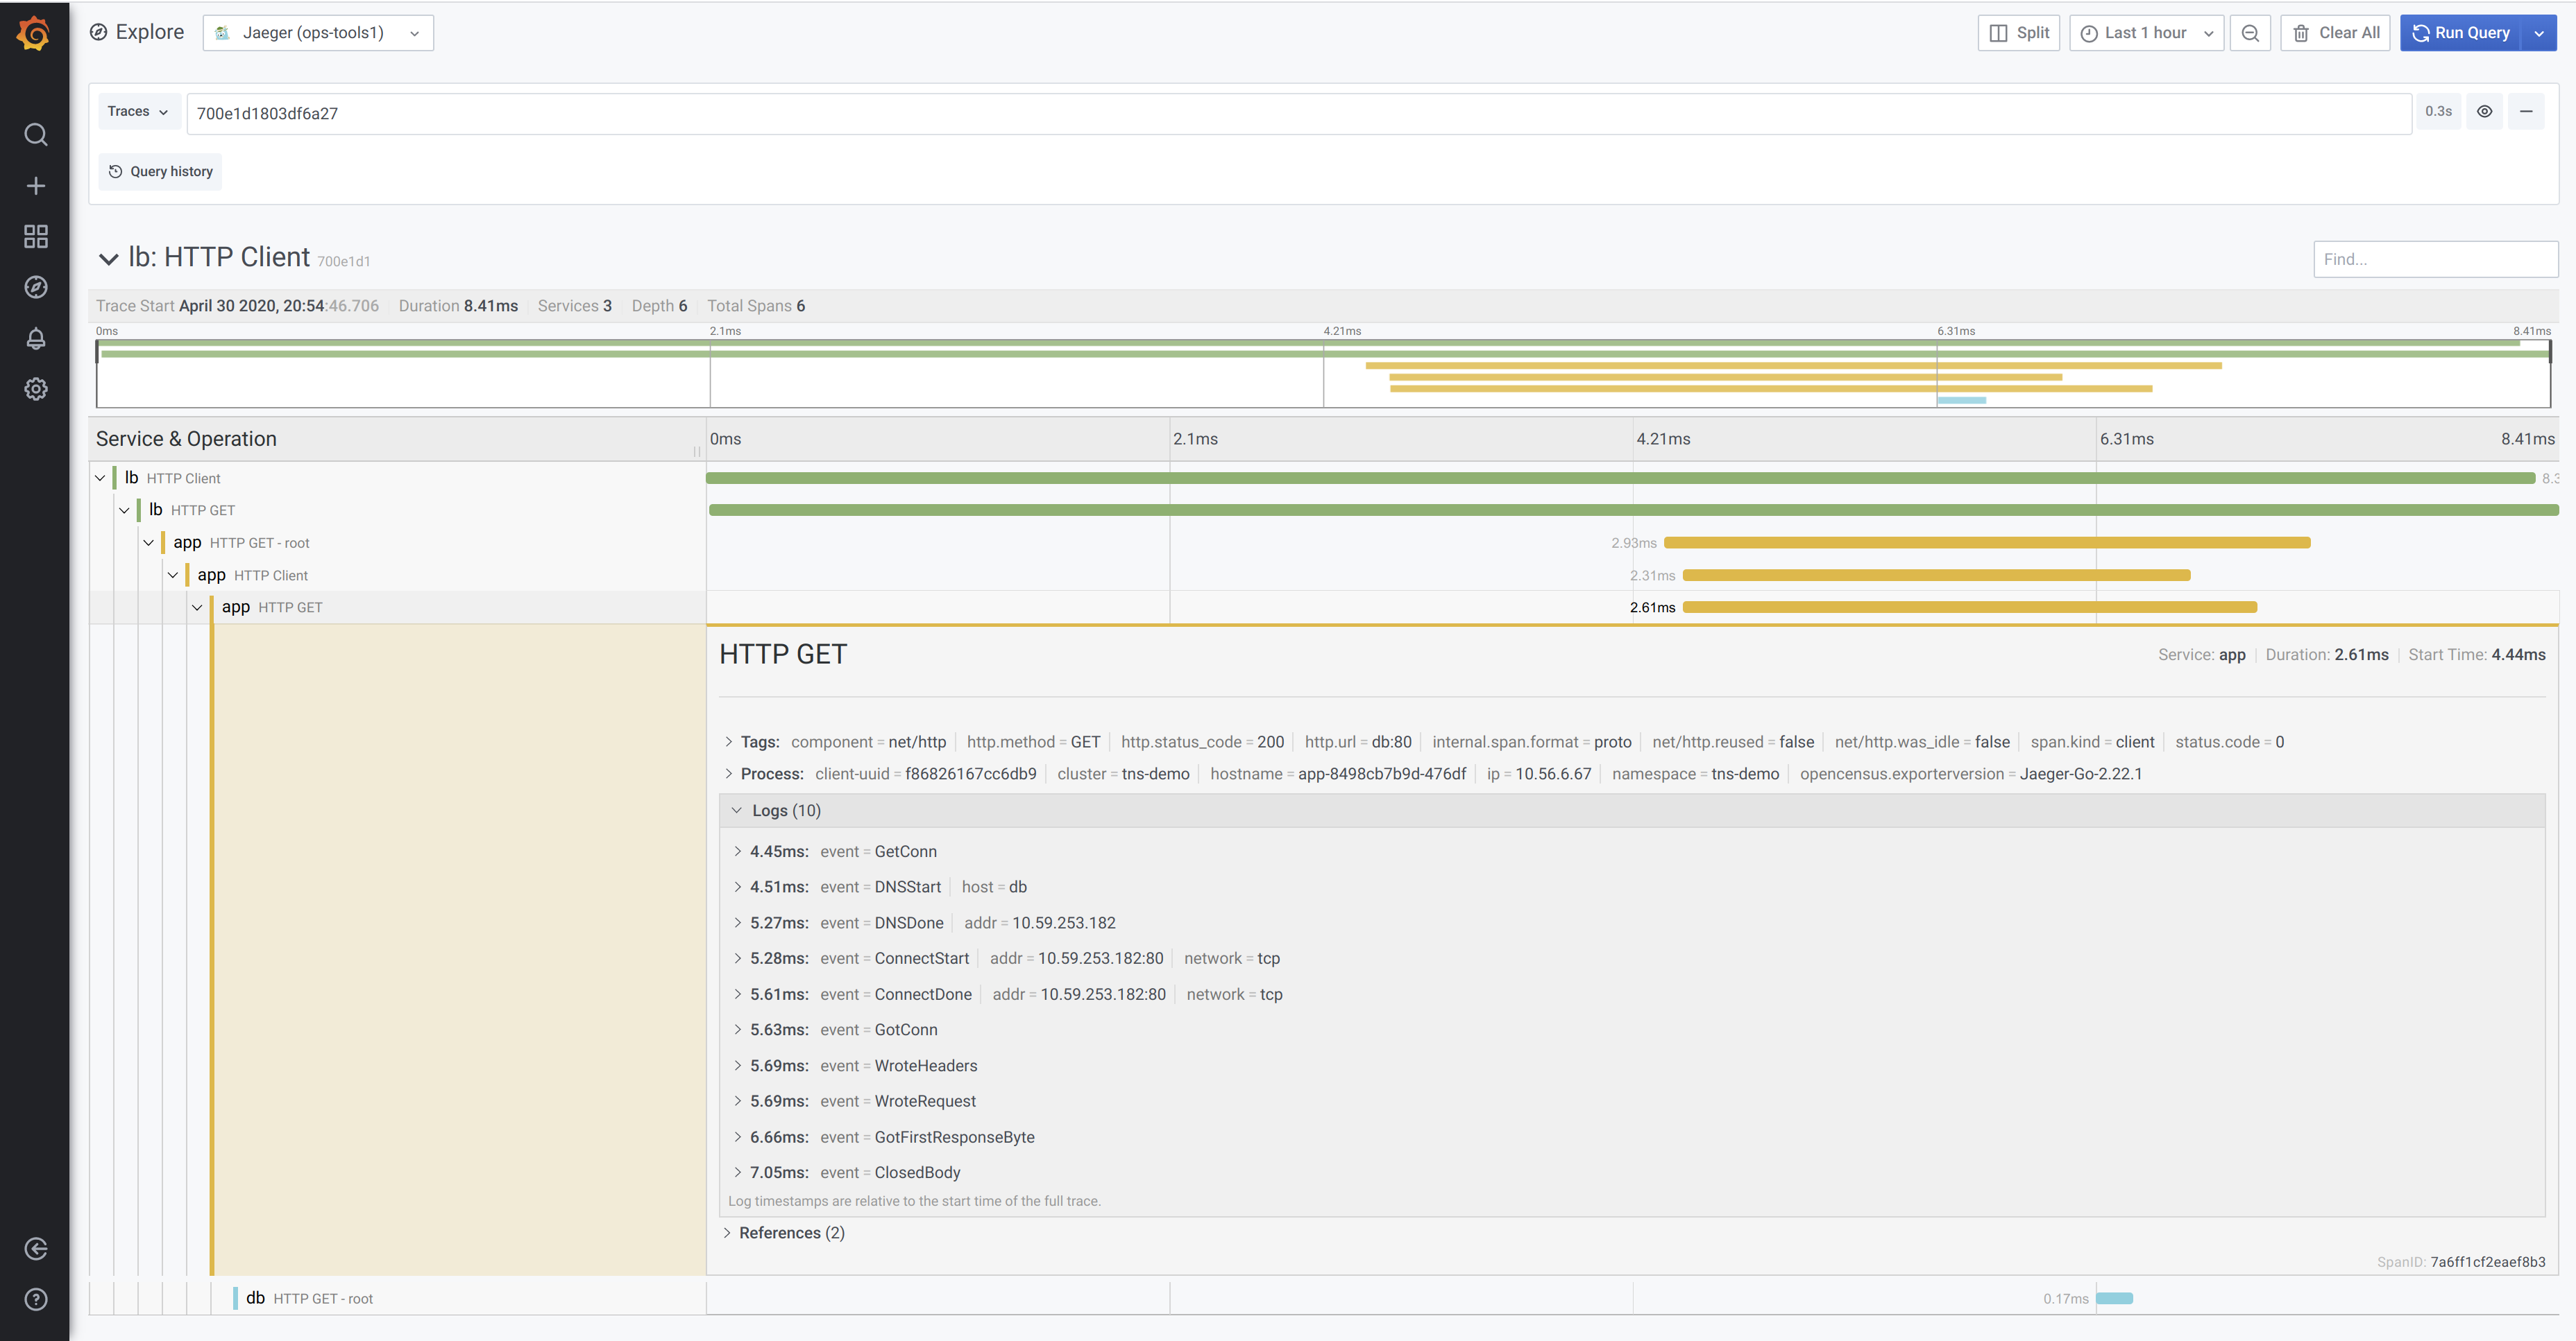Image resolution: width=2576 pixels, height=1341 pixels.
Task: Click the help question mark icon
Action: tap(36, 1299)
